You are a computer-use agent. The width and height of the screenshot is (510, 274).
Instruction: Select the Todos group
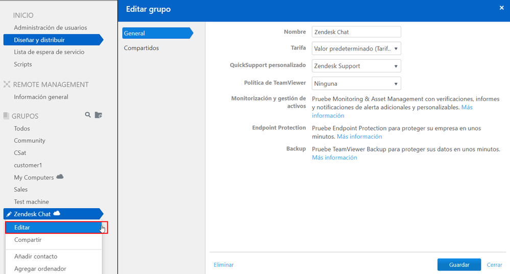[x=22, y=129]
